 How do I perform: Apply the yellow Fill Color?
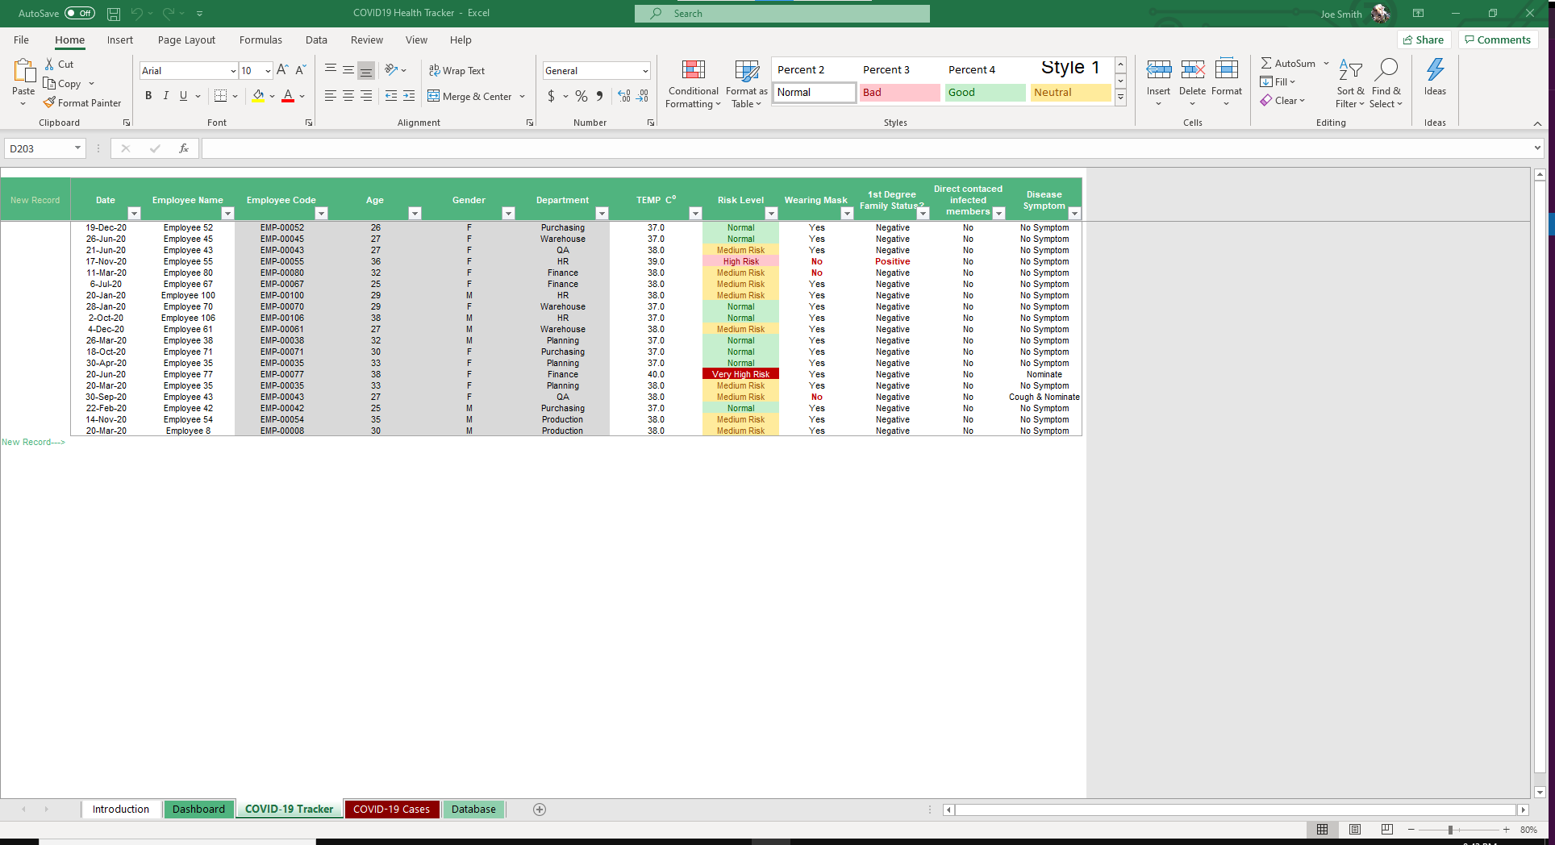pyautogui.click(x=258, y=96)
